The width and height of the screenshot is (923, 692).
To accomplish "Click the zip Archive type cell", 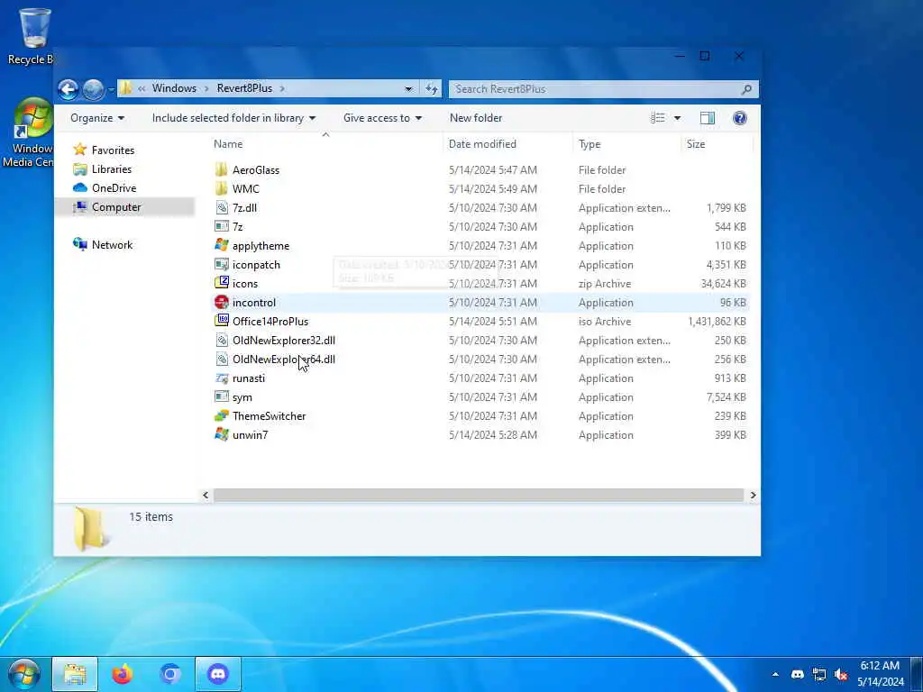I will tap(605, 284).
